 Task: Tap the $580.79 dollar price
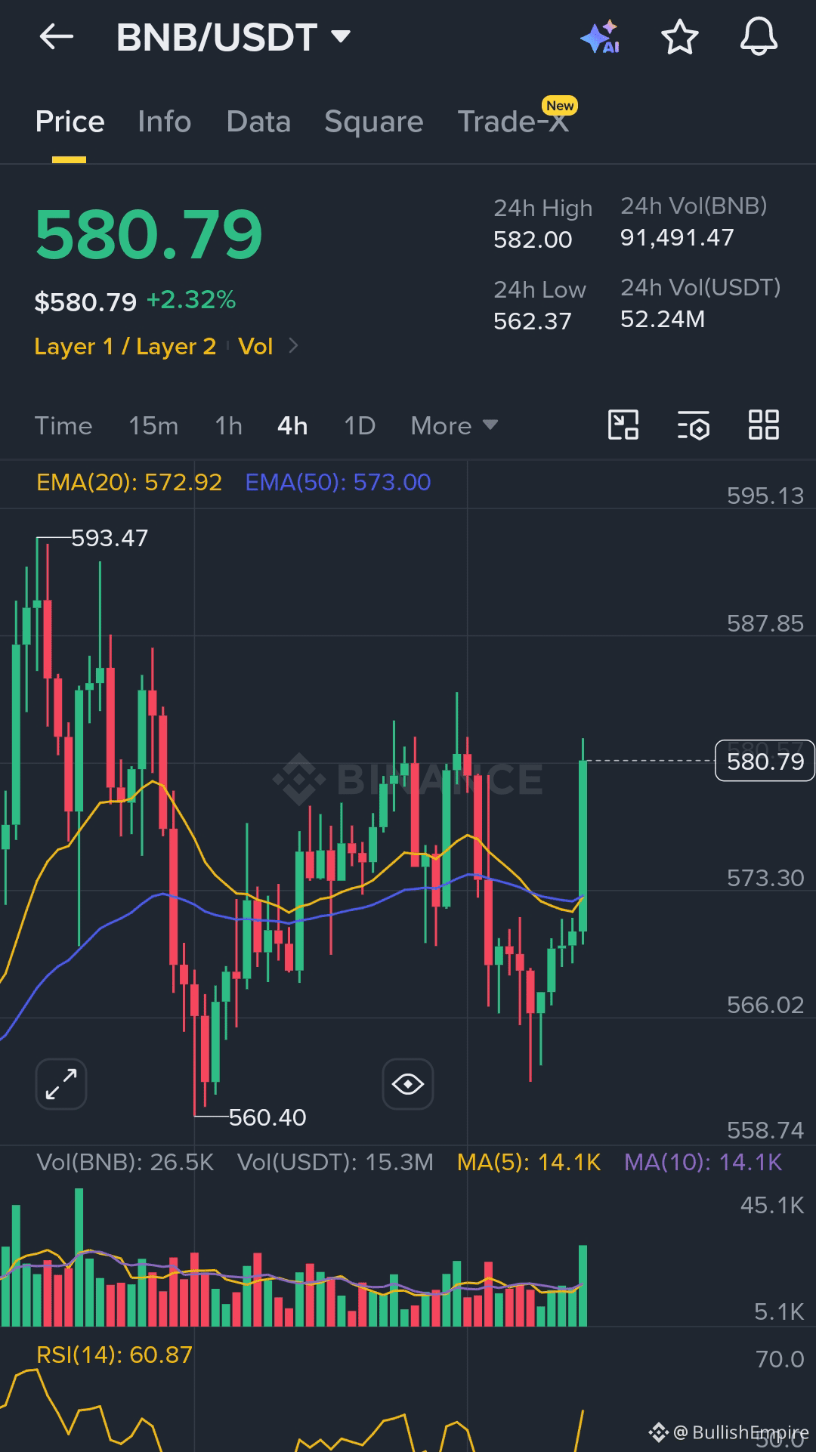coord(85,302)
